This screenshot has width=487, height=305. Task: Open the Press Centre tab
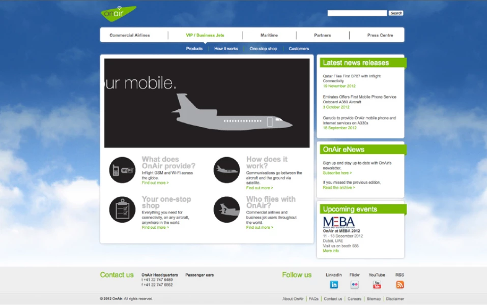(x=380, y=36)
